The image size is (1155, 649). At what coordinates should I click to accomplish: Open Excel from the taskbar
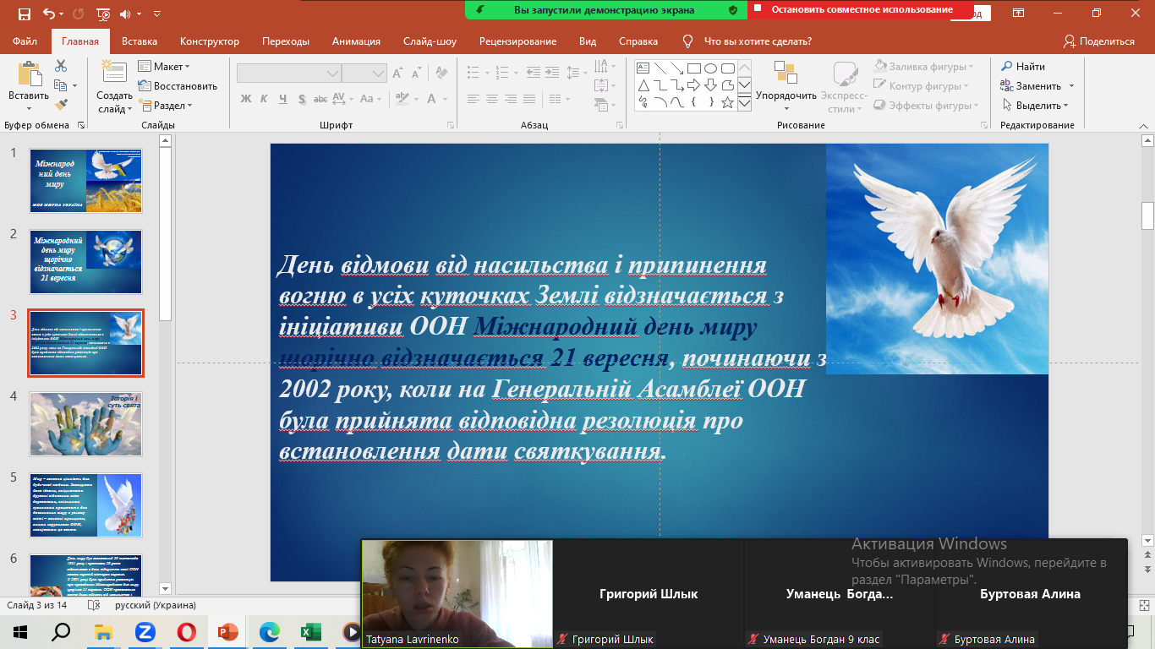click(x=310, y=631)
